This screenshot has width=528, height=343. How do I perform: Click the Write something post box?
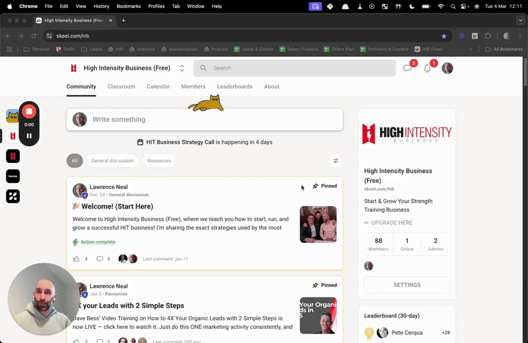coord(205,119)
